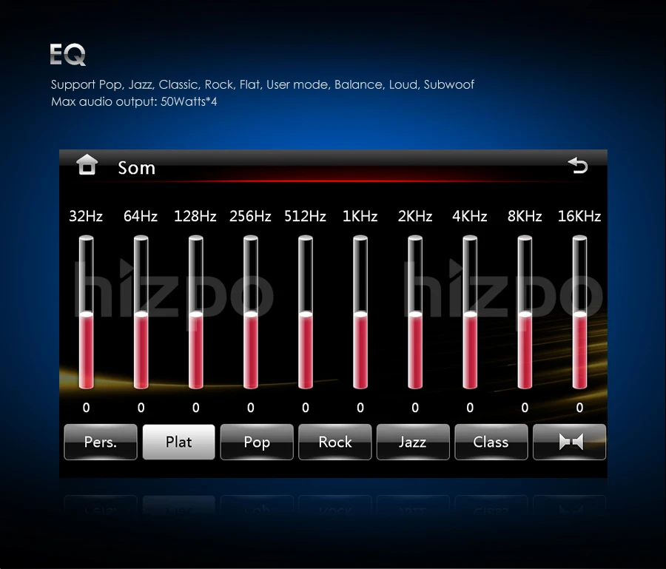Select the Plat preset
Image resolution: width=666 pixels, height=569 pixels.
coord(179,442)
